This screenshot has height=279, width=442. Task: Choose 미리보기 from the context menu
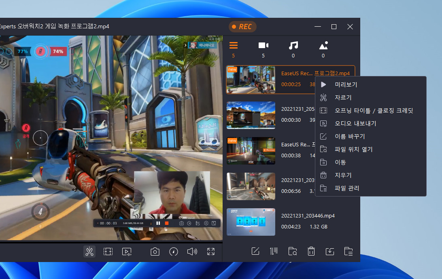[370, 85]
